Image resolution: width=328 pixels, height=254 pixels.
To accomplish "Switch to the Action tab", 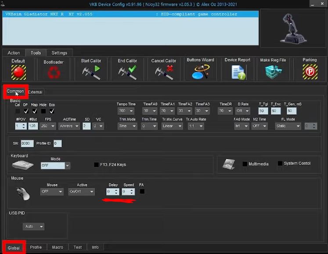I will tap(14, 53).
